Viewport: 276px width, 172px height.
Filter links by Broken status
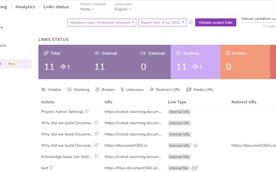[105, 90]
